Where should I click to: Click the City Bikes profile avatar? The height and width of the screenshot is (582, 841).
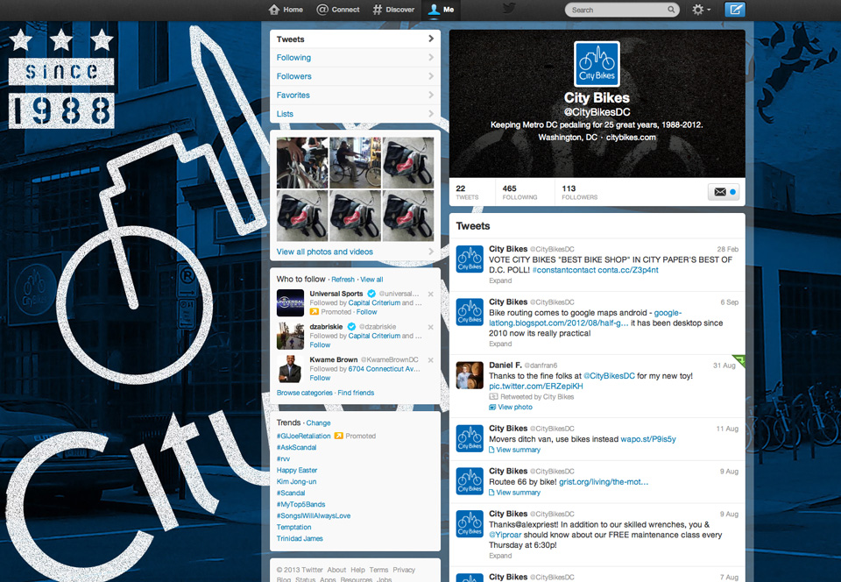pos(597,64)
